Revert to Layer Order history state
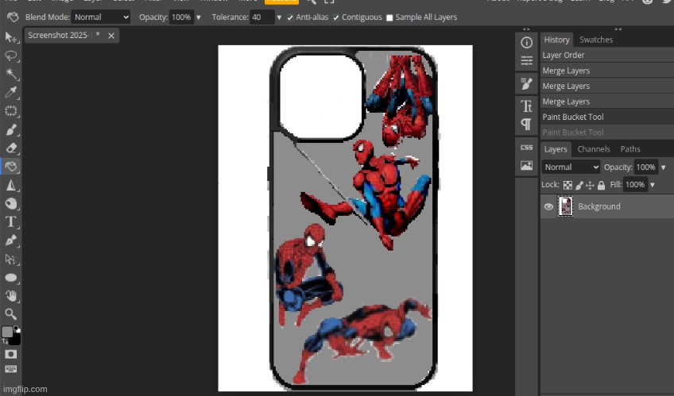674x396 pixels. tap(607, 55)
